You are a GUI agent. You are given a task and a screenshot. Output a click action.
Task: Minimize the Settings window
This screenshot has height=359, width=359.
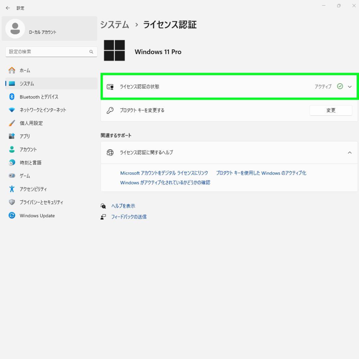324,6
